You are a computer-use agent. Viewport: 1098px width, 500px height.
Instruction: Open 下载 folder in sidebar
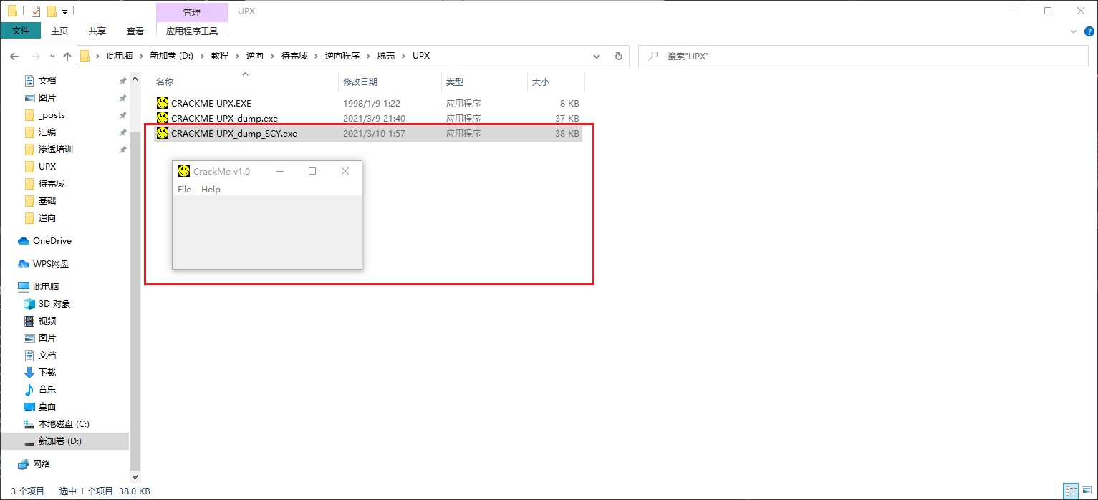tap(47, 373)
